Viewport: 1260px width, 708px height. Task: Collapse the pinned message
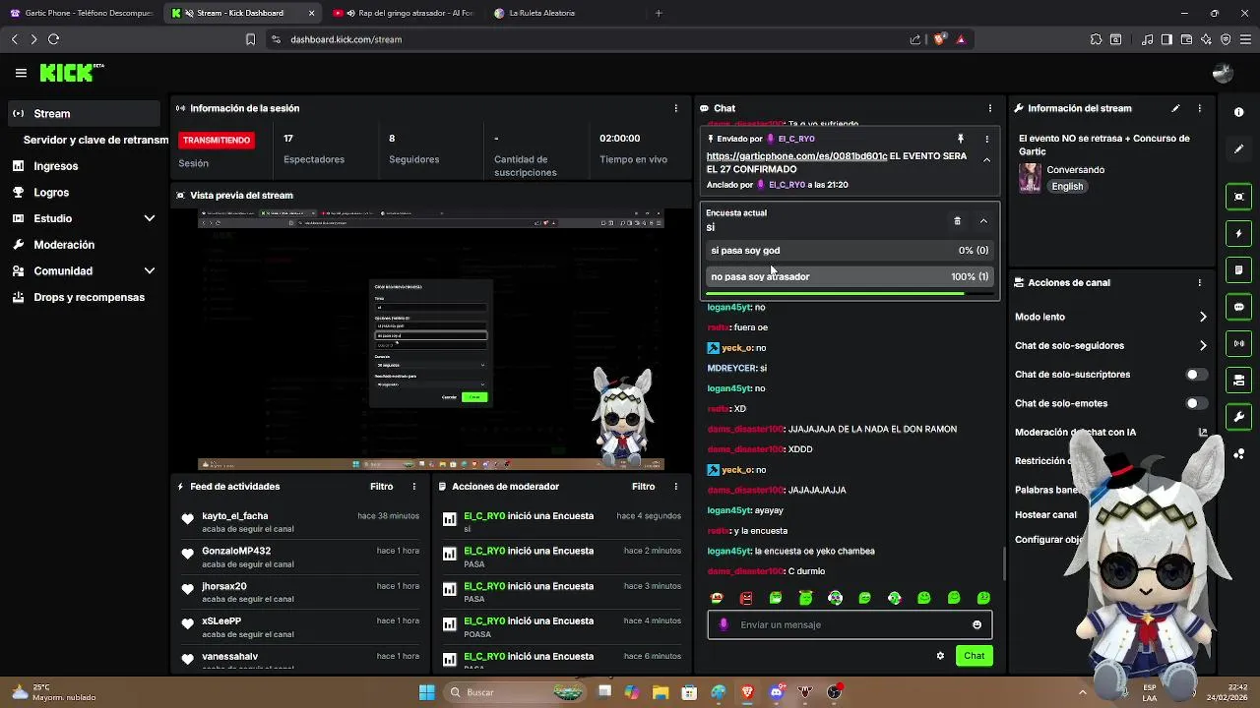pyautogui.click(x=986, y=160)
